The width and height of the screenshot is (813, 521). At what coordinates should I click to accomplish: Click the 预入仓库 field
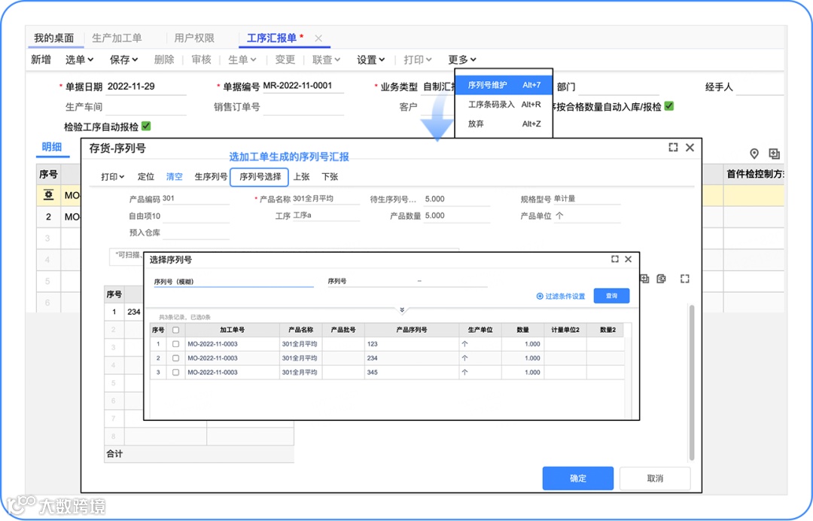(x=196, y=233)
